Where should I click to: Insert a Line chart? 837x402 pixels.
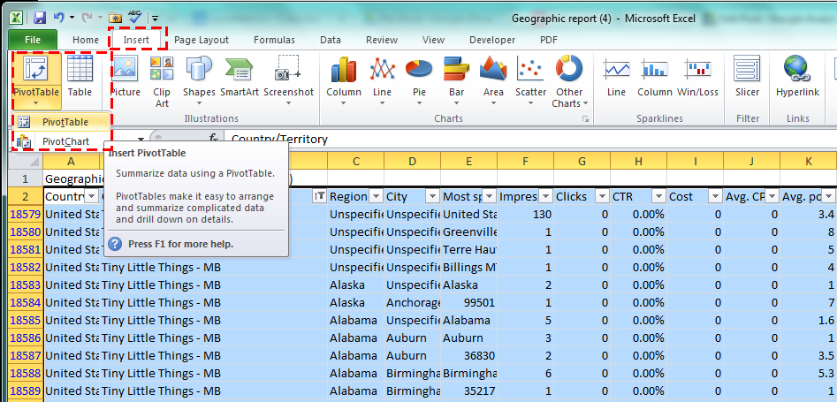click(382, 81)
